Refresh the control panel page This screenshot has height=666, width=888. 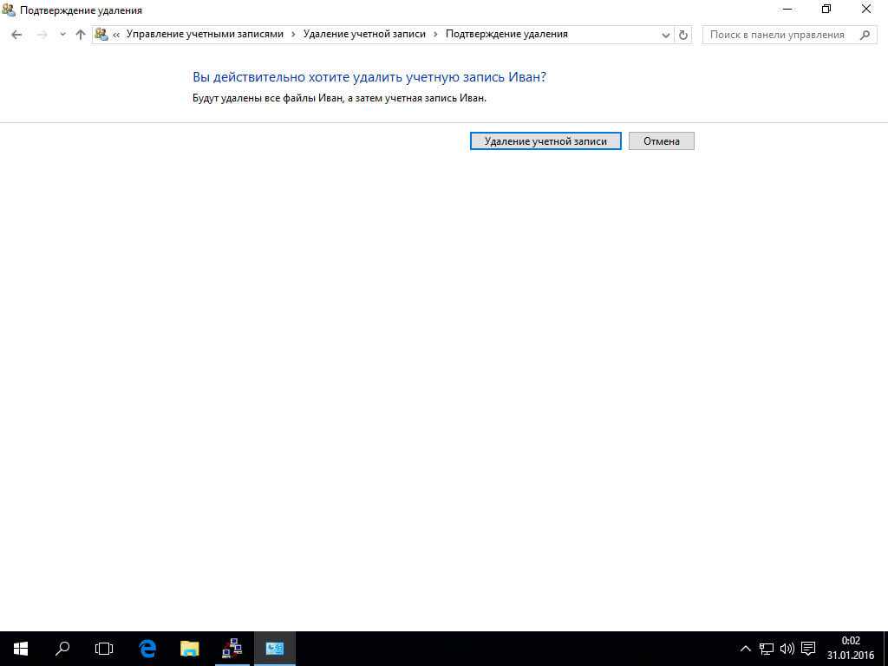coord(683,35)
